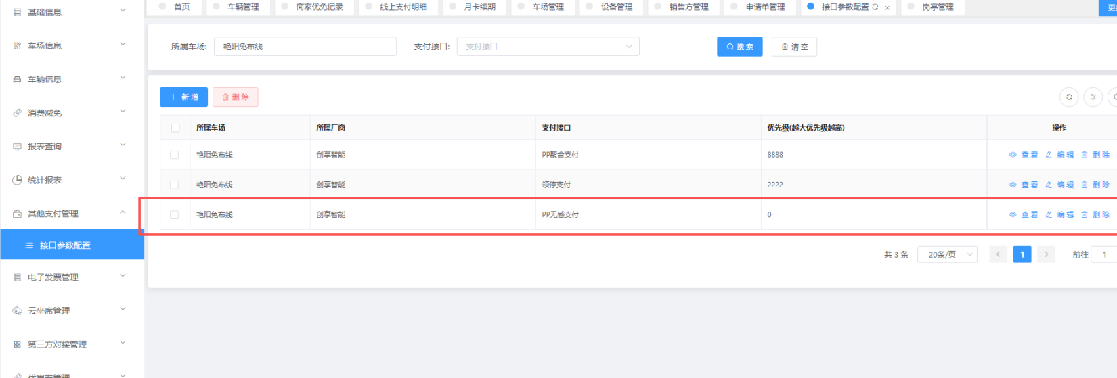Click the 统计报表 pie chart icon
Screen dimensions: 1117x378
[x=18, y=180]
